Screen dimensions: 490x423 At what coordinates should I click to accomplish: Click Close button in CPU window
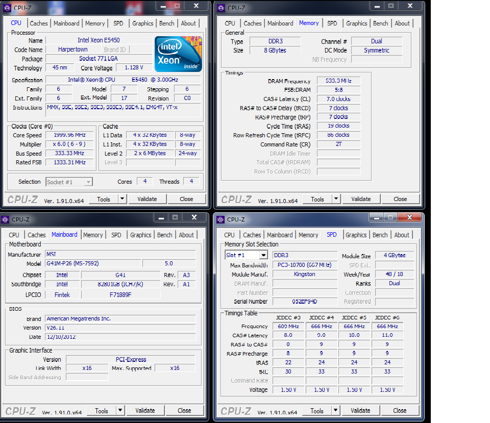click(x=187, y=199)
